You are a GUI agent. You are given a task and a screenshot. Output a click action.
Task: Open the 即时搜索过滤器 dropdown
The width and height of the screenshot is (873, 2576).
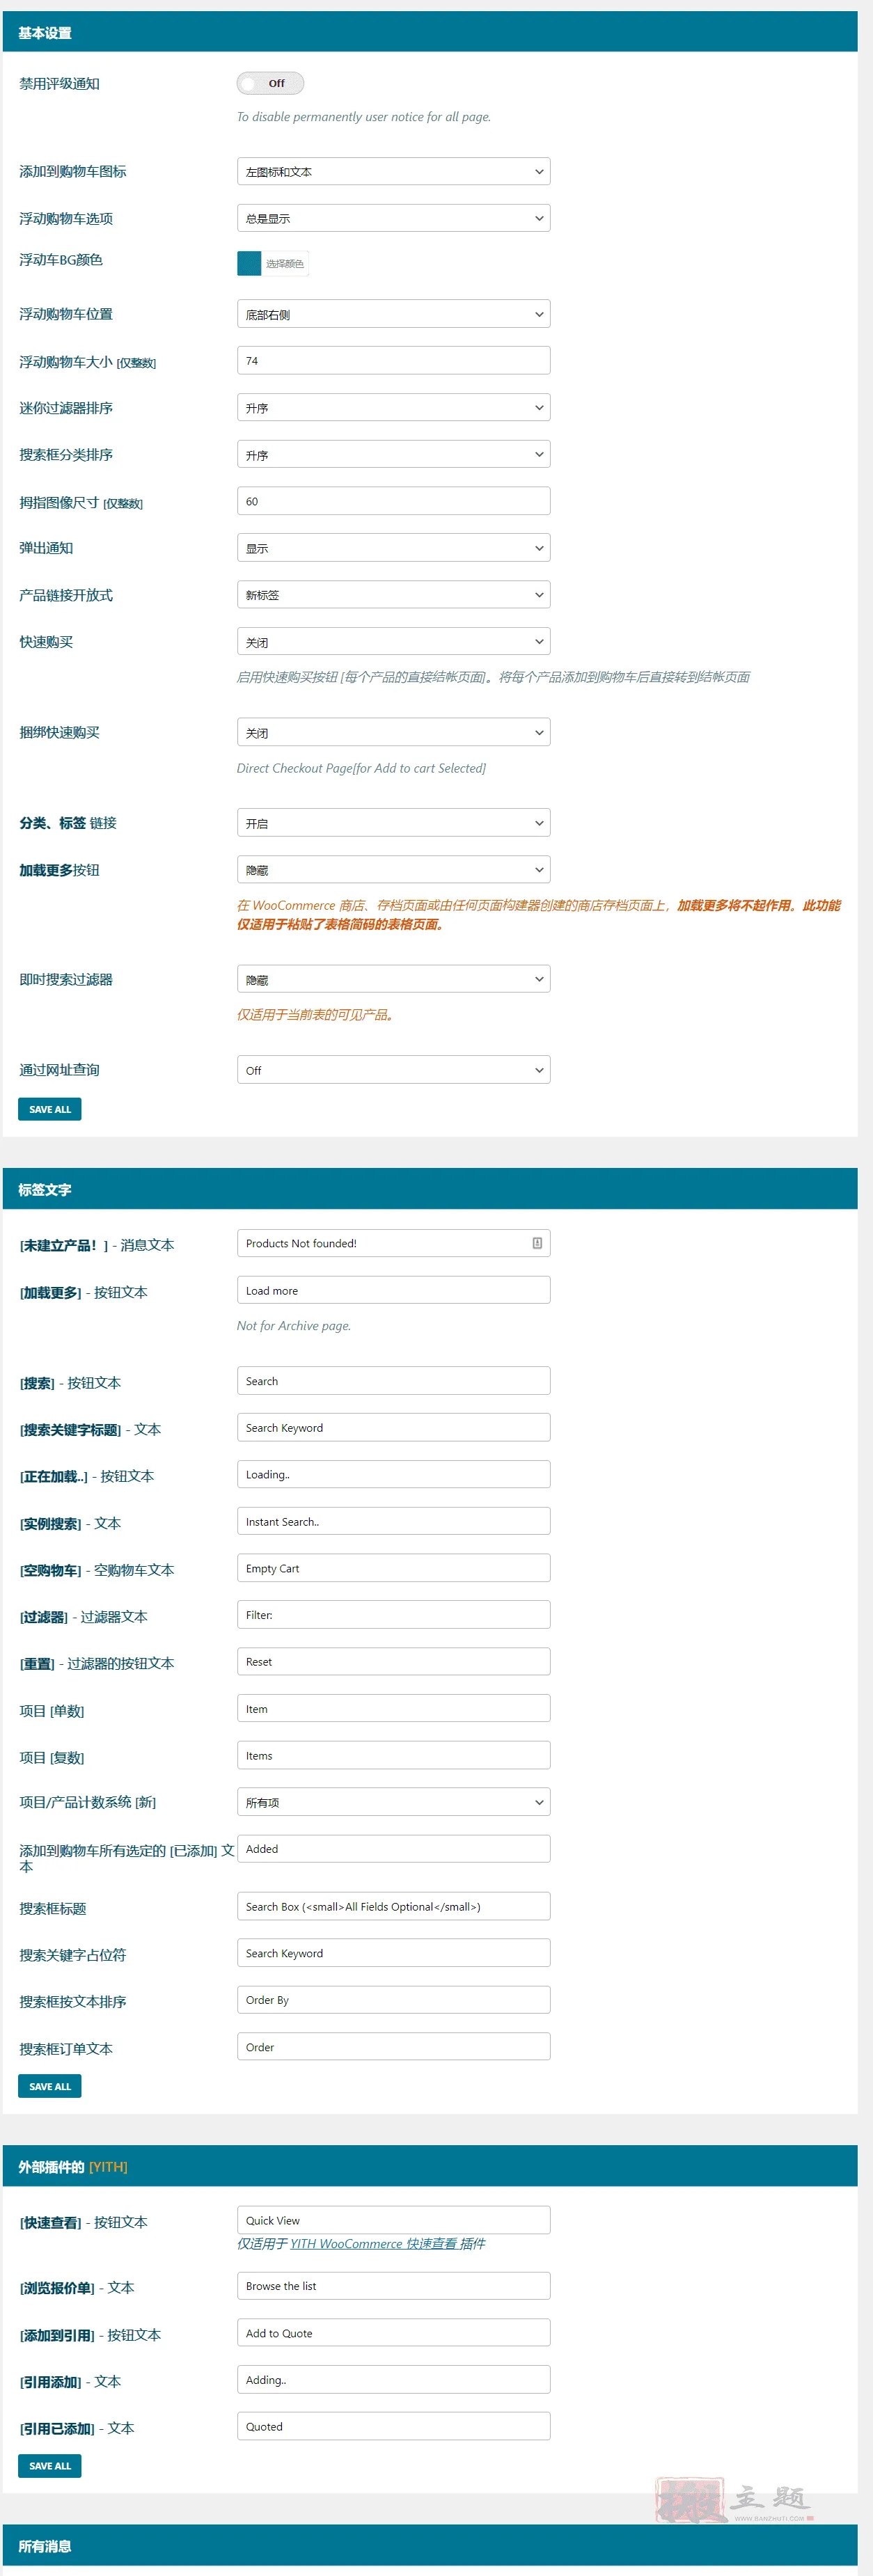point(393,979)
